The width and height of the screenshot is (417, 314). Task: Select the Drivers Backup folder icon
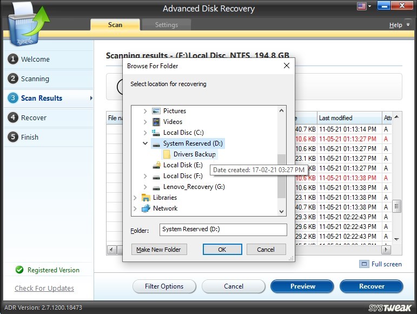167,154
